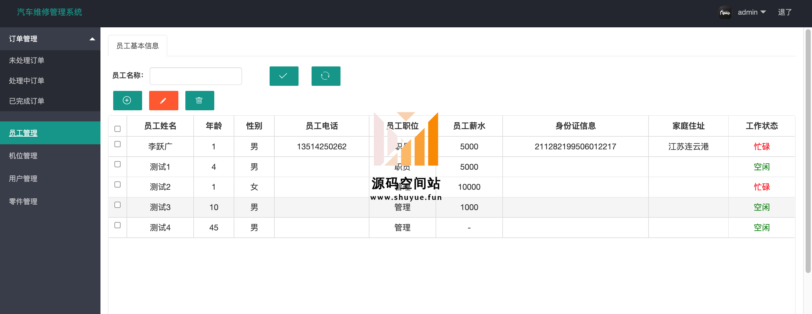The width and height of the screenshot is (812, 314).
Task: Click the add employee plus icon
Action: click(127, 100)
